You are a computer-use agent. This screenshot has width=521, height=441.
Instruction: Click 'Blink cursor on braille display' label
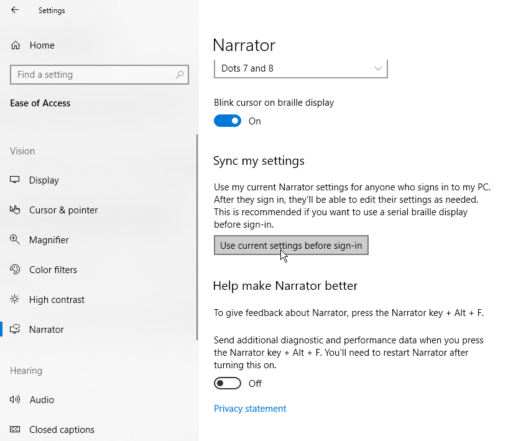coord(274,103)
